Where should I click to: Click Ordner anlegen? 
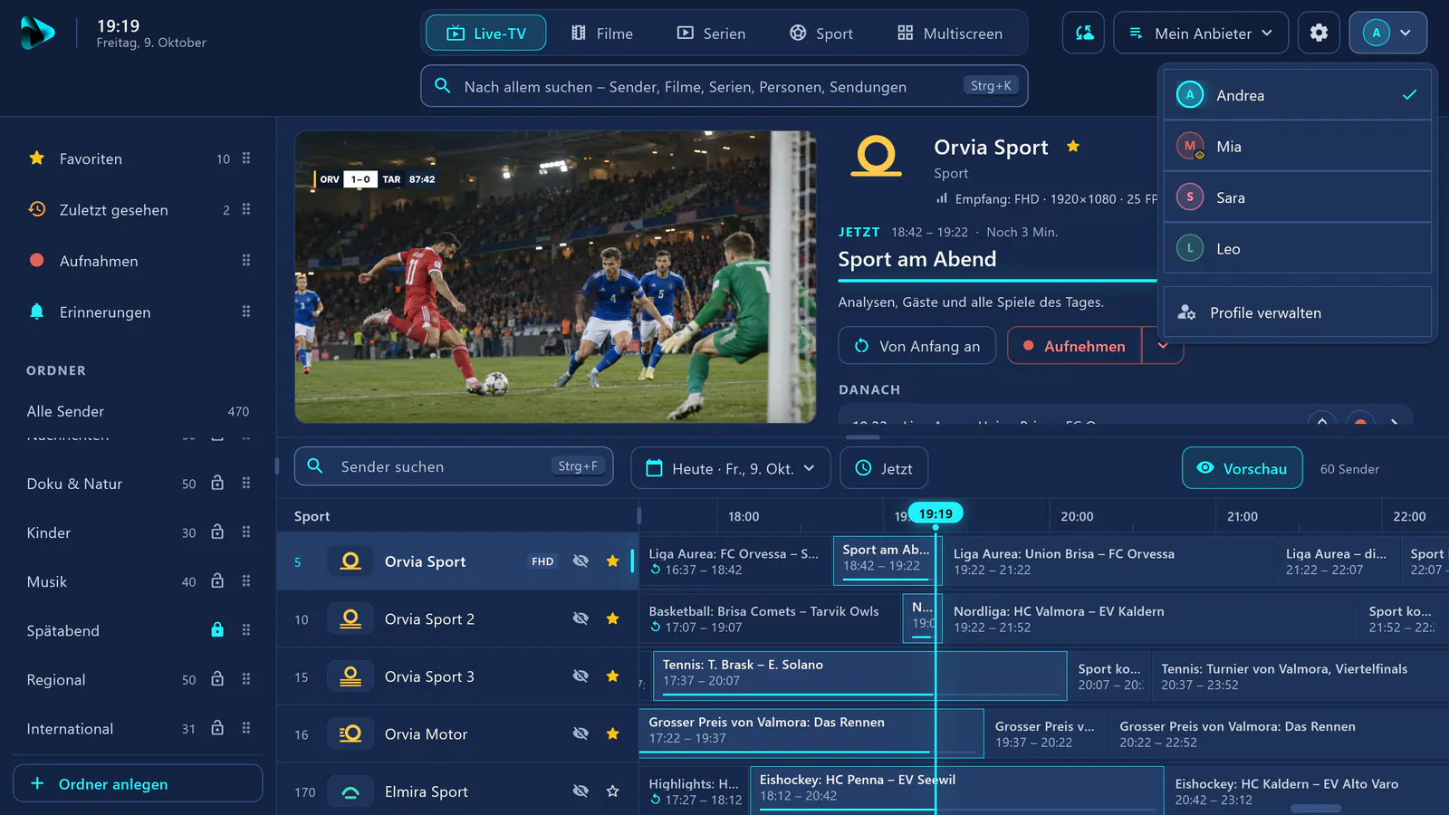138,783
